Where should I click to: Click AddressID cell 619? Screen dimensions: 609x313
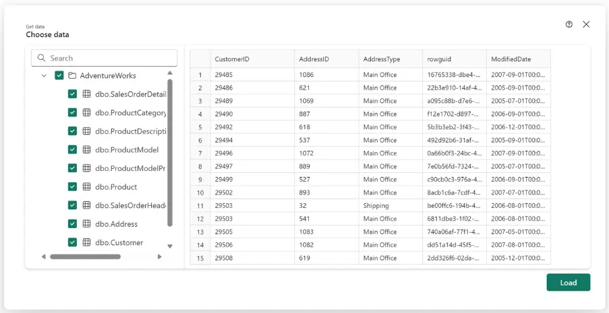(x=326, y=258)
